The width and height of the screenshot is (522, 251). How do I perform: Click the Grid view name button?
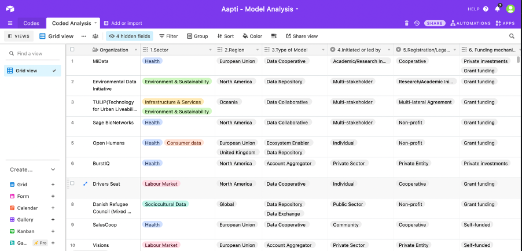tap(56, 36)
